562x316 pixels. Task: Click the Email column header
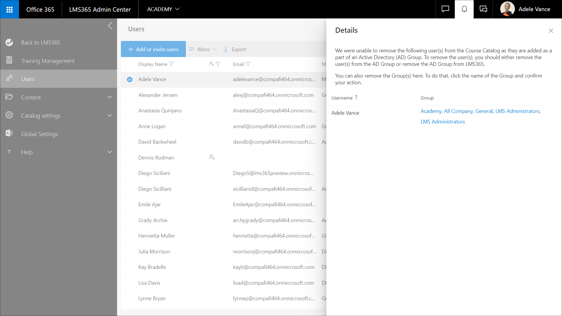239,64
